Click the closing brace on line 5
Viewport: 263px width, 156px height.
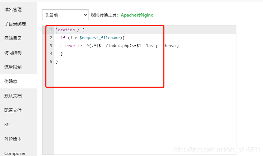tap(57, 61)
